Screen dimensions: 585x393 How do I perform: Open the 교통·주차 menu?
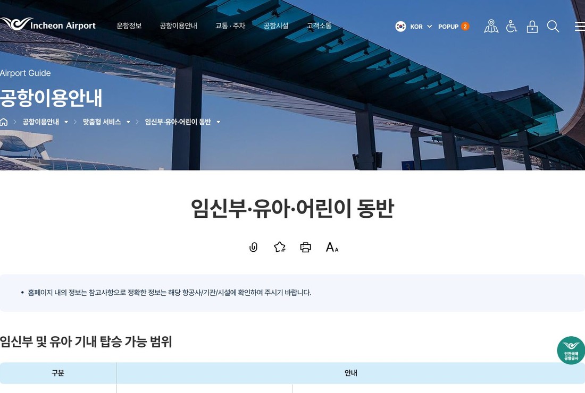point(230,25)
